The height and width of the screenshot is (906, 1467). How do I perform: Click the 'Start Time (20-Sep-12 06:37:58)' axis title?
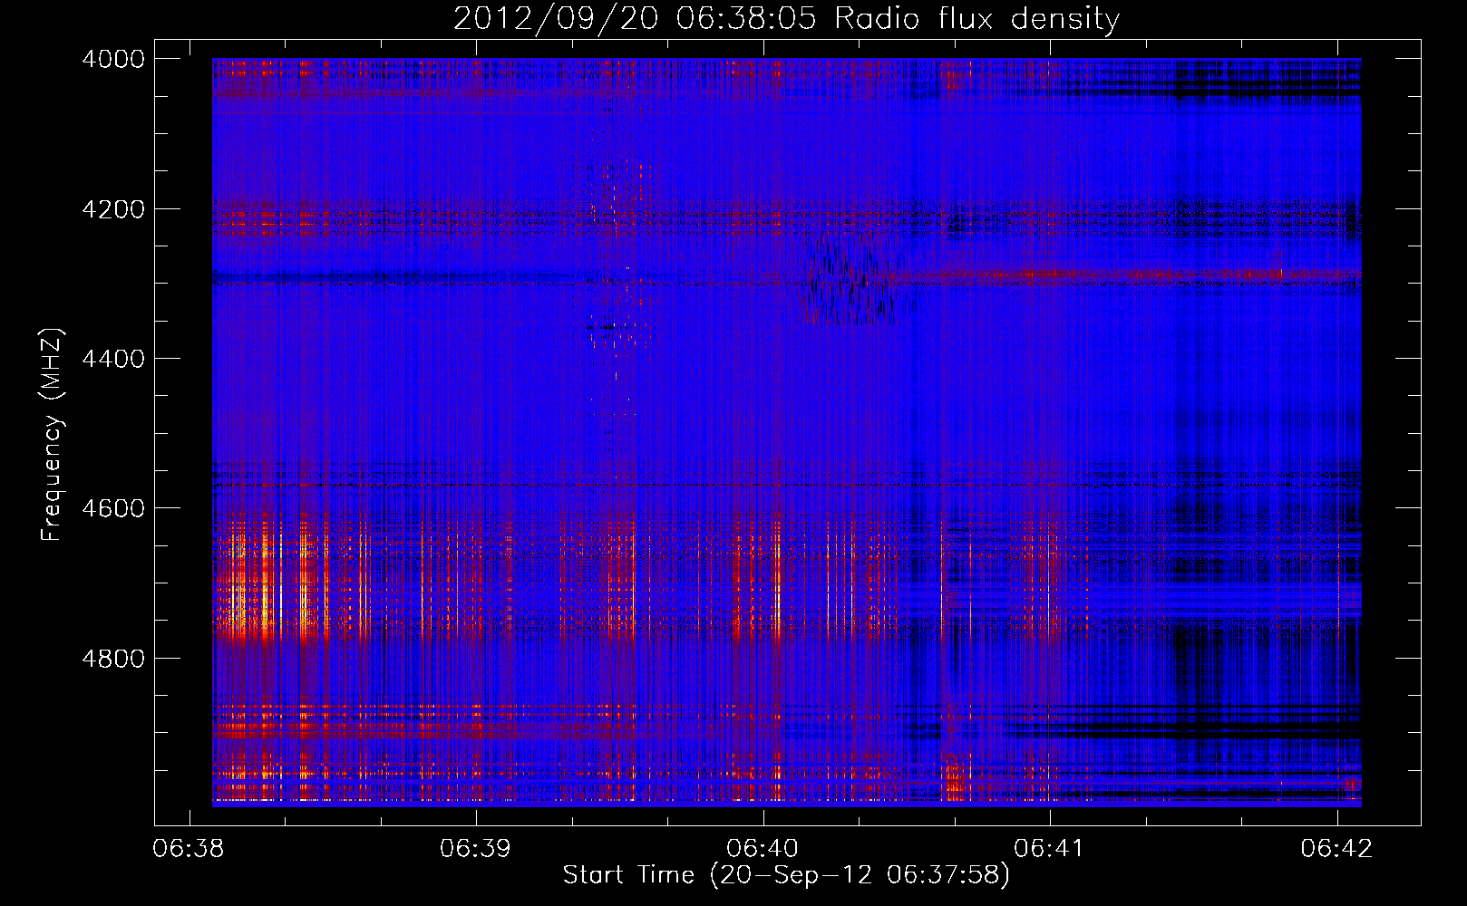click(786, 876)
